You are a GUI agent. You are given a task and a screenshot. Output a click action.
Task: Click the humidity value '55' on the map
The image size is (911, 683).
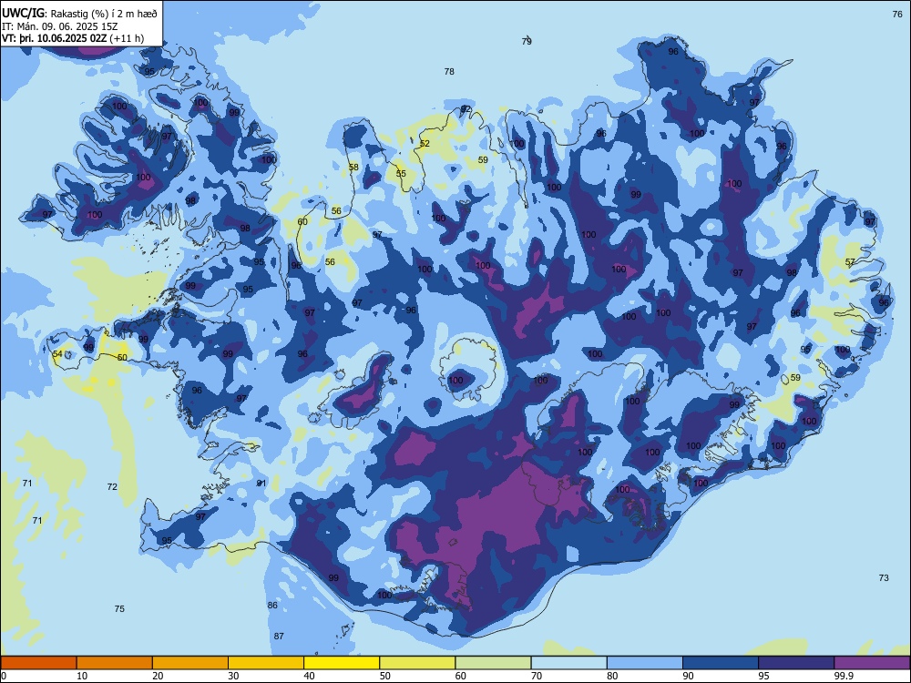(x=401, y=174)
